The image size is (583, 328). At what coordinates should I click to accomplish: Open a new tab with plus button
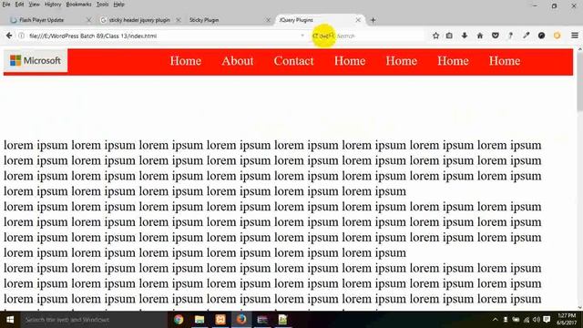click(x=373, y=20)
